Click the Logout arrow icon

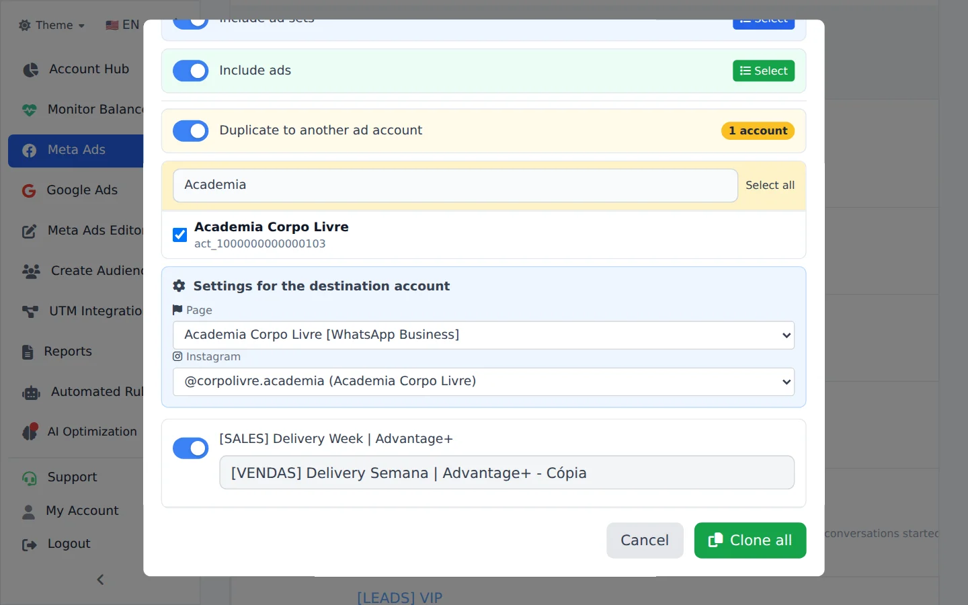[x=30, y=544]
